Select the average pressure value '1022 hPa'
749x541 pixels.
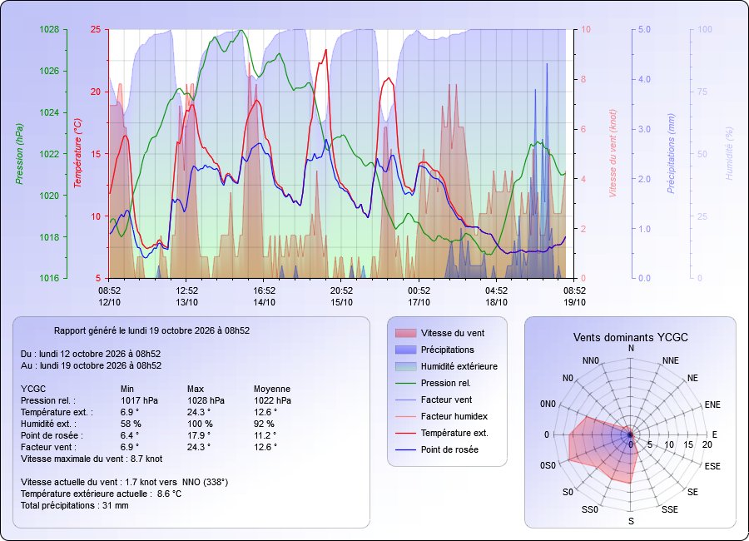[272, 400]
